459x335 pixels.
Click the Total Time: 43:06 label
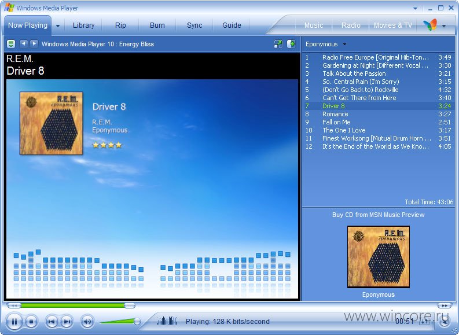pyautogui.click(x=429, y=202)
